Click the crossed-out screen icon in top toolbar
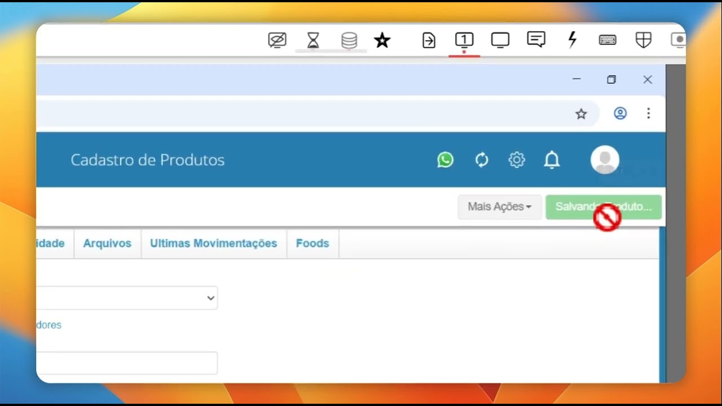This screenshot has width=722, height=406. [277, 40]
